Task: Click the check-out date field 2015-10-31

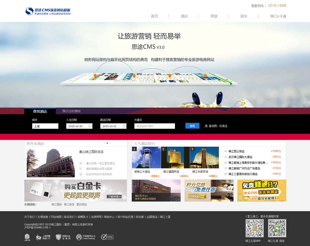Action: tap(113, 126)
